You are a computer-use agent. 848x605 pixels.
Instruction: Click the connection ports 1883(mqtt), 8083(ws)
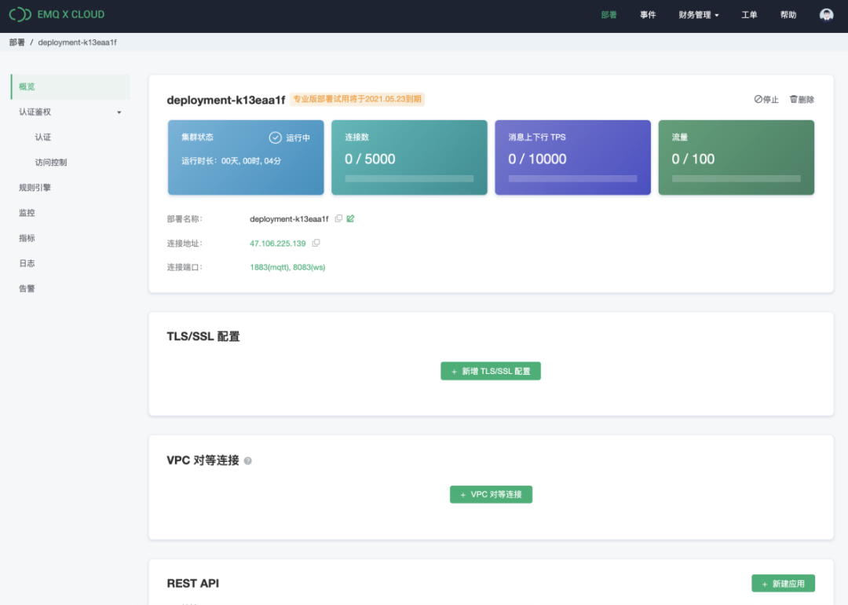[287, 267]
